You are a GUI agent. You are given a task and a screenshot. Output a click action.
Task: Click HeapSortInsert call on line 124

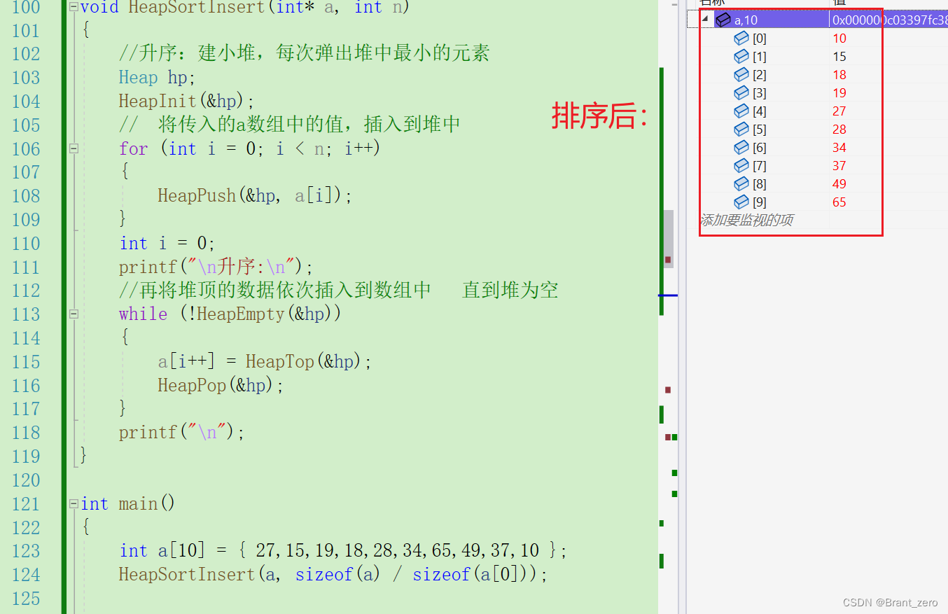[187, 575]
